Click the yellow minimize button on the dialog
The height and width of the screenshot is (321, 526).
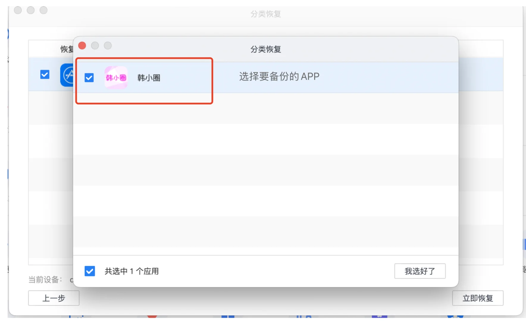point(95,45)
